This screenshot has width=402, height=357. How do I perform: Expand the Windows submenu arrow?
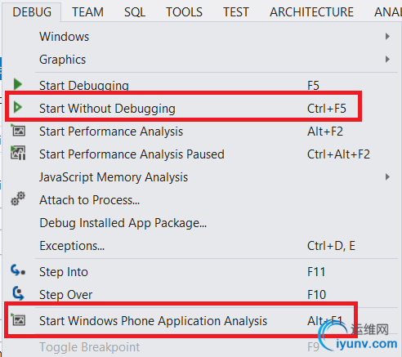(x=387, y=37)
